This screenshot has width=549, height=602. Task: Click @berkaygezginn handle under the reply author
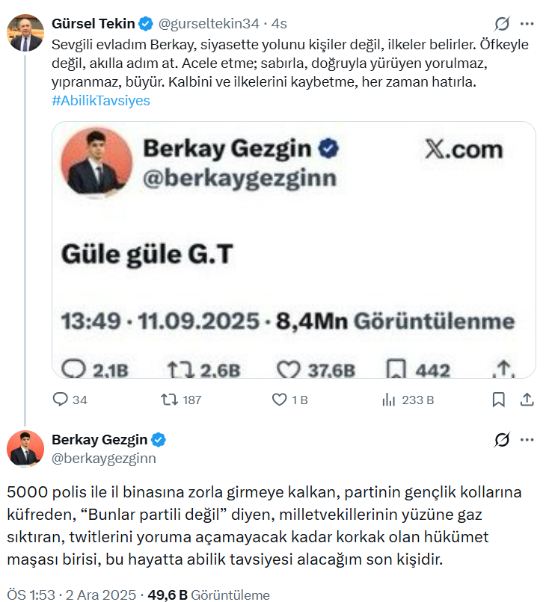pyautogui.click(x=104, y=458)
